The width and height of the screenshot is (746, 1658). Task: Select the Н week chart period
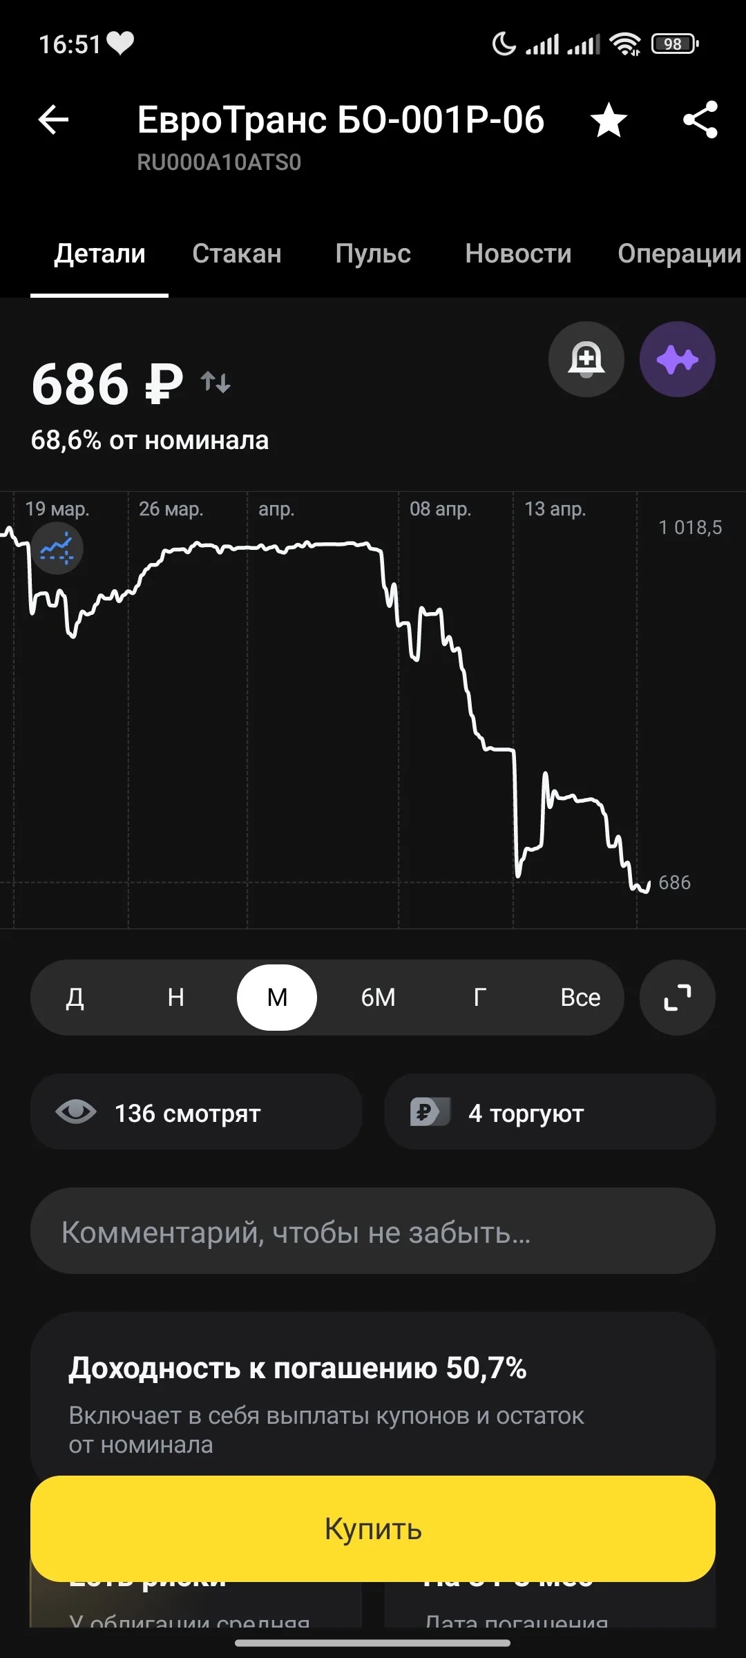click(x=176, y=998)
